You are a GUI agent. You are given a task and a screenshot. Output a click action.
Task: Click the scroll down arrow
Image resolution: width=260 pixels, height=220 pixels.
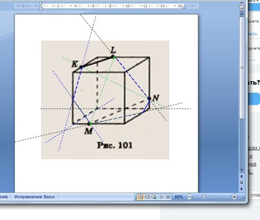[x=241, y=170]
